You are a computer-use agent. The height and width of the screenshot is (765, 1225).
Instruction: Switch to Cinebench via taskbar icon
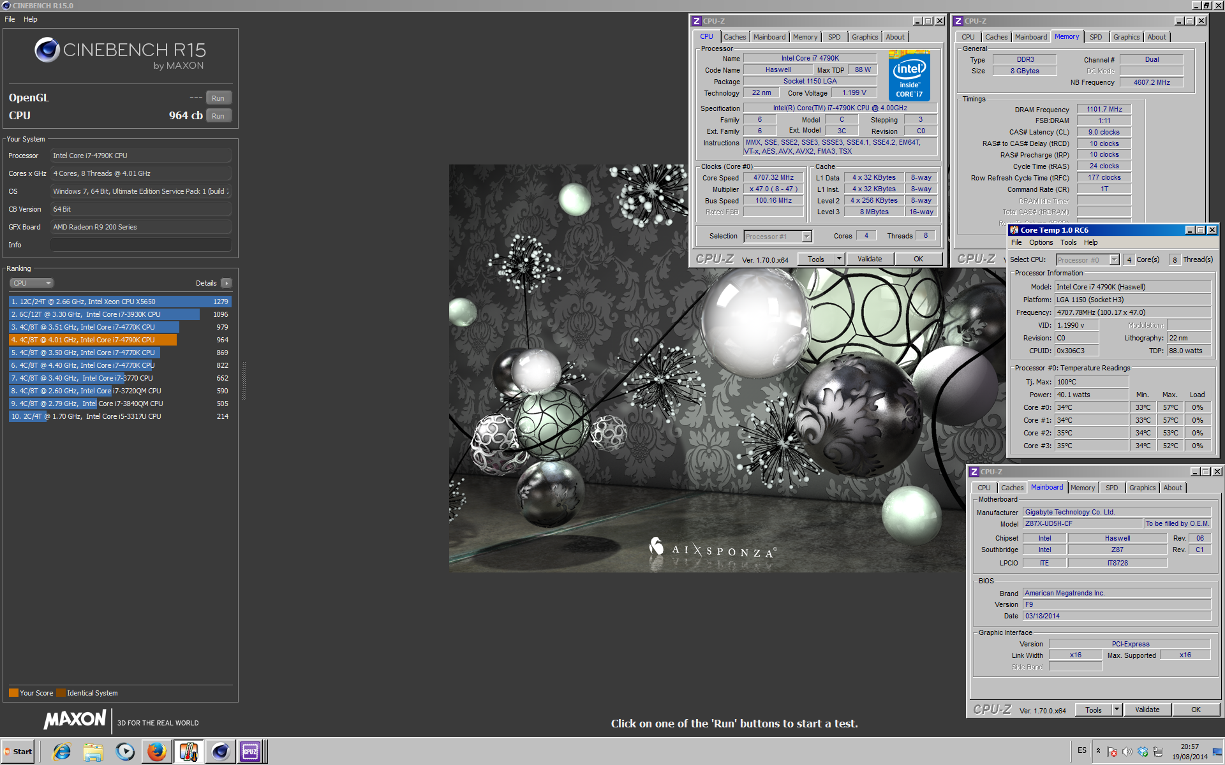(x=220, y=752)
